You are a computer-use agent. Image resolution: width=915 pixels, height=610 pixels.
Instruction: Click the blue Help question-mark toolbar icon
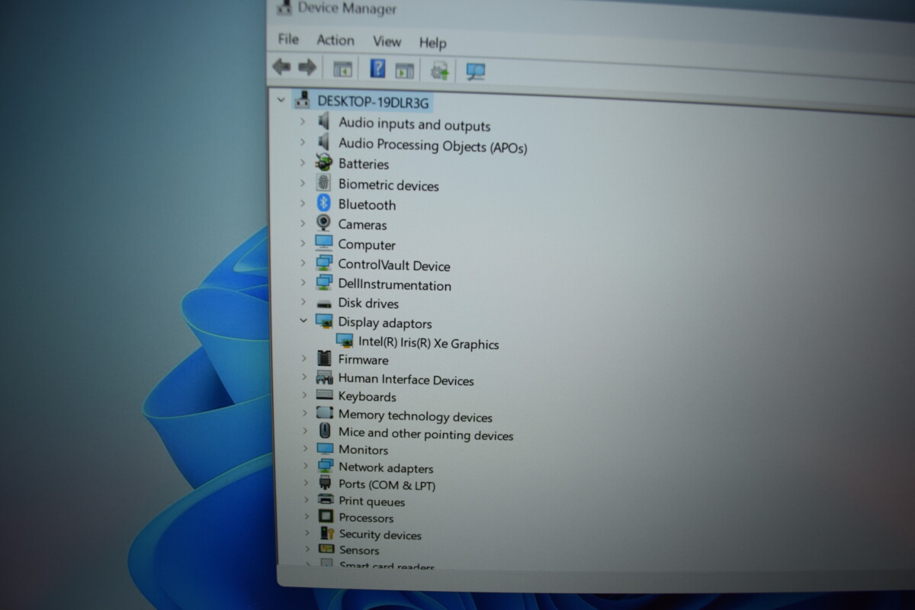(377, 69)
